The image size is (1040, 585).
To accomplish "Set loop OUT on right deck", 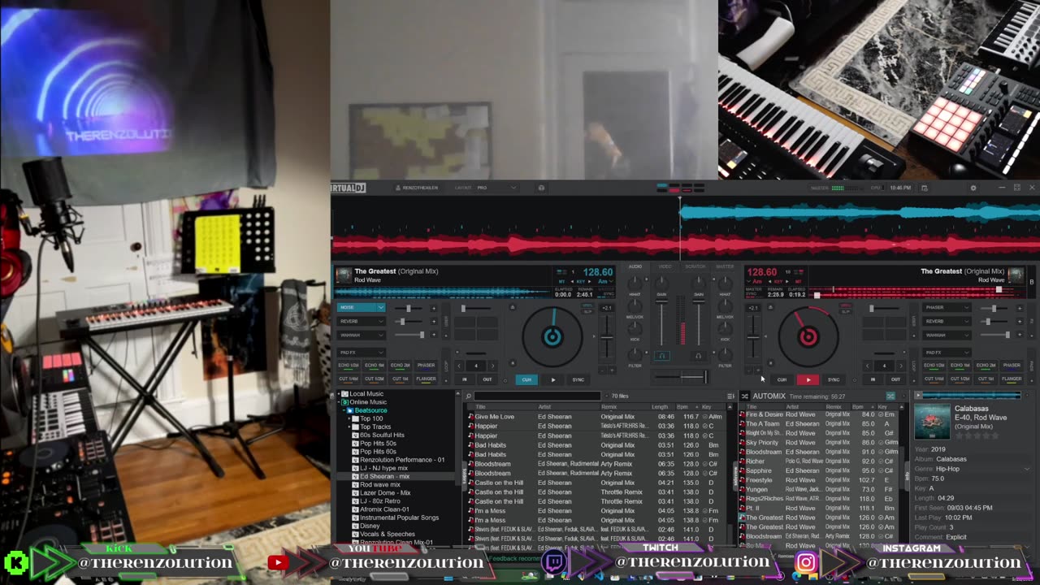I will [x=895, y=379].
